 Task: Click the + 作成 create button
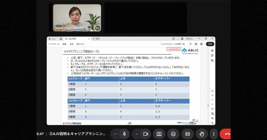pyautogui.click(x=96, y=39)
